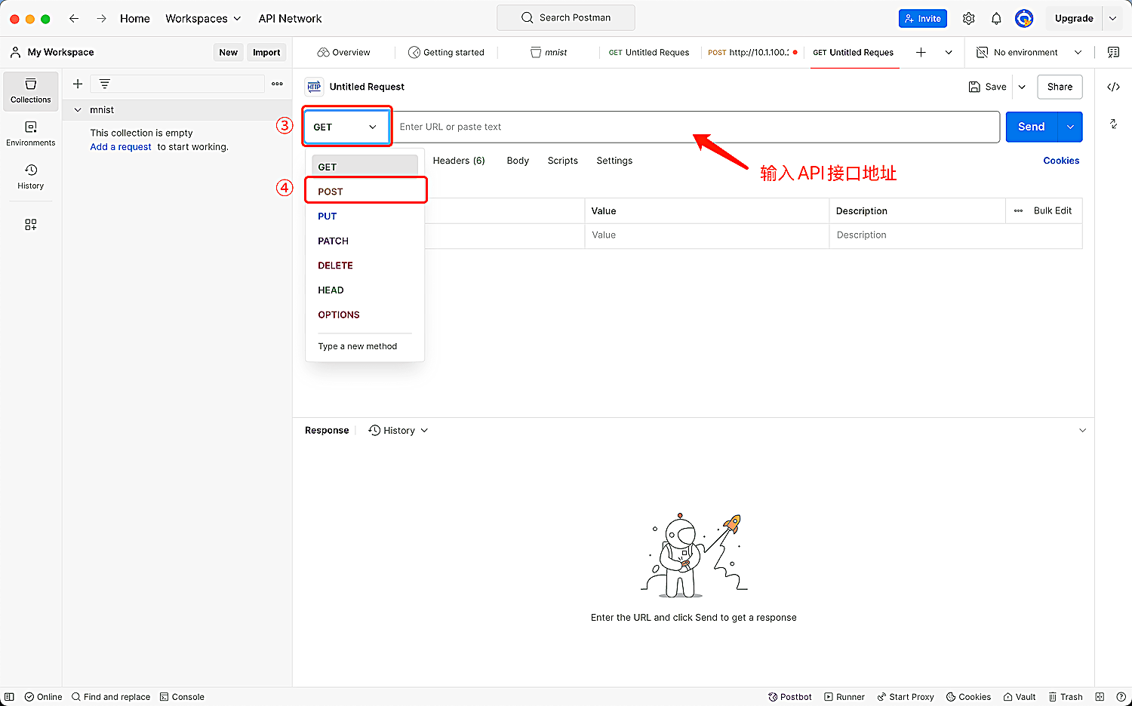Add a new request tab with plus
This screenshot has width=1132, height=706.
coord(921,52)
